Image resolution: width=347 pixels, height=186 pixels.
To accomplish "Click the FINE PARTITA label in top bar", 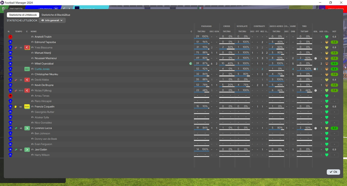I will [x=16, y=9].
